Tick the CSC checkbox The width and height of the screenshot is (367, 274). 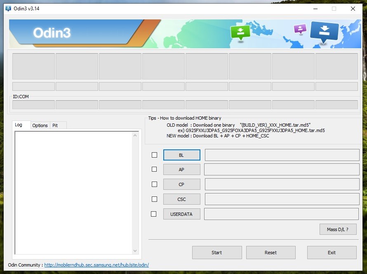[154, 199]
